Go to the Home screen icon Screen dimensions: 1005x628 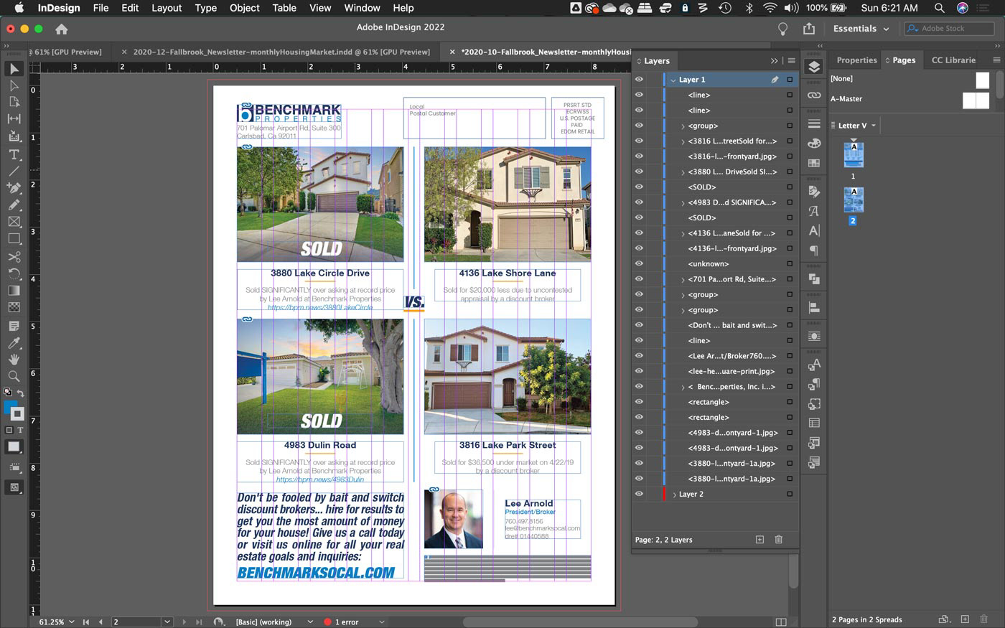pos(62,29)
